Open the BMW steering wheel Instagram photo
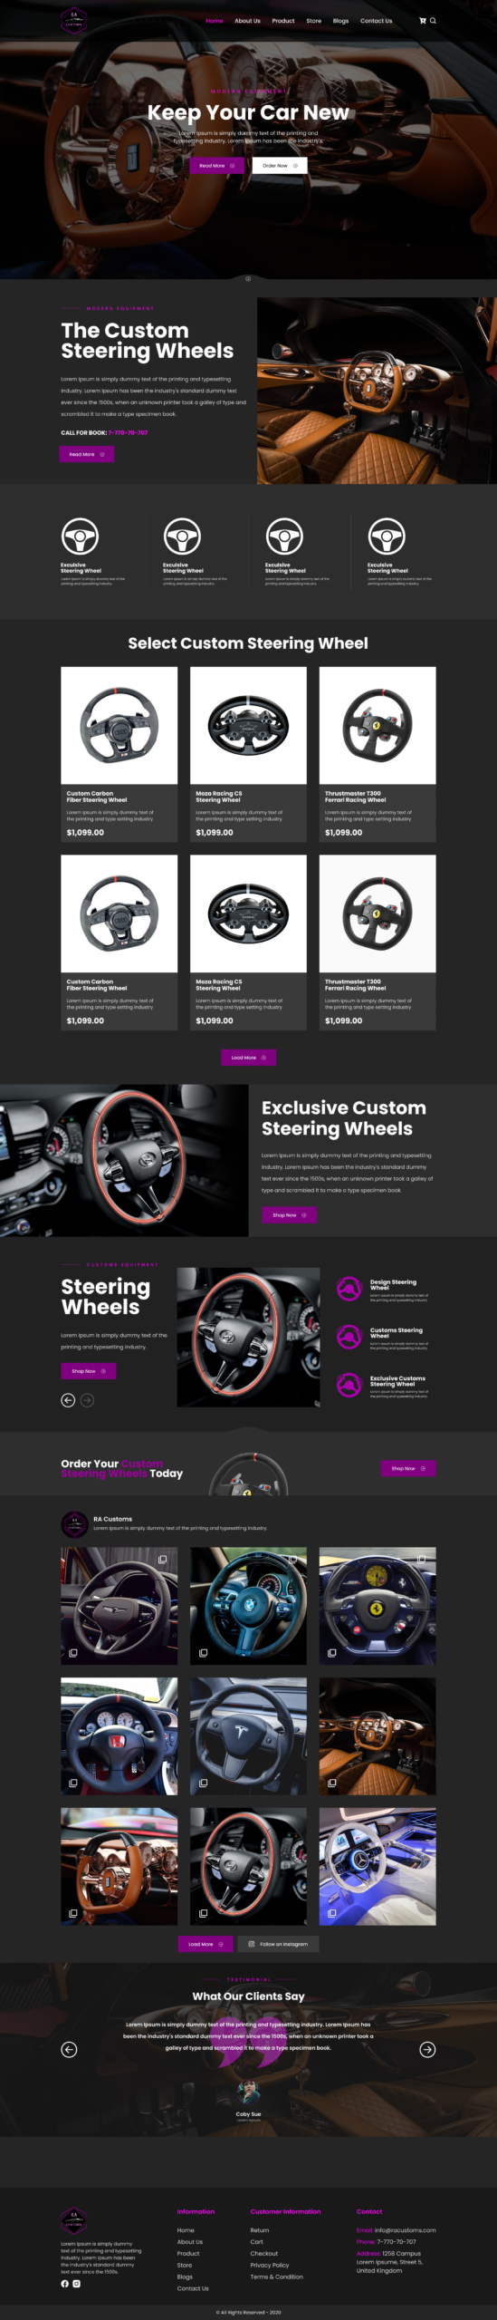 [248, 1606]
